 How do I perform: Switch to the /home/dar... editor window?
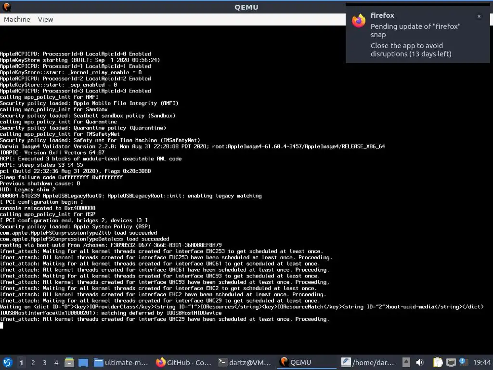(x=368, y=362)
